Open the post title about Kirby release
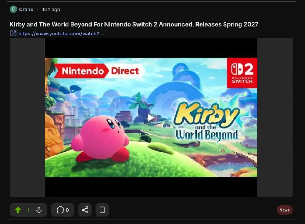The width and height of the screenshot is (305, 224). click(134, 24)
